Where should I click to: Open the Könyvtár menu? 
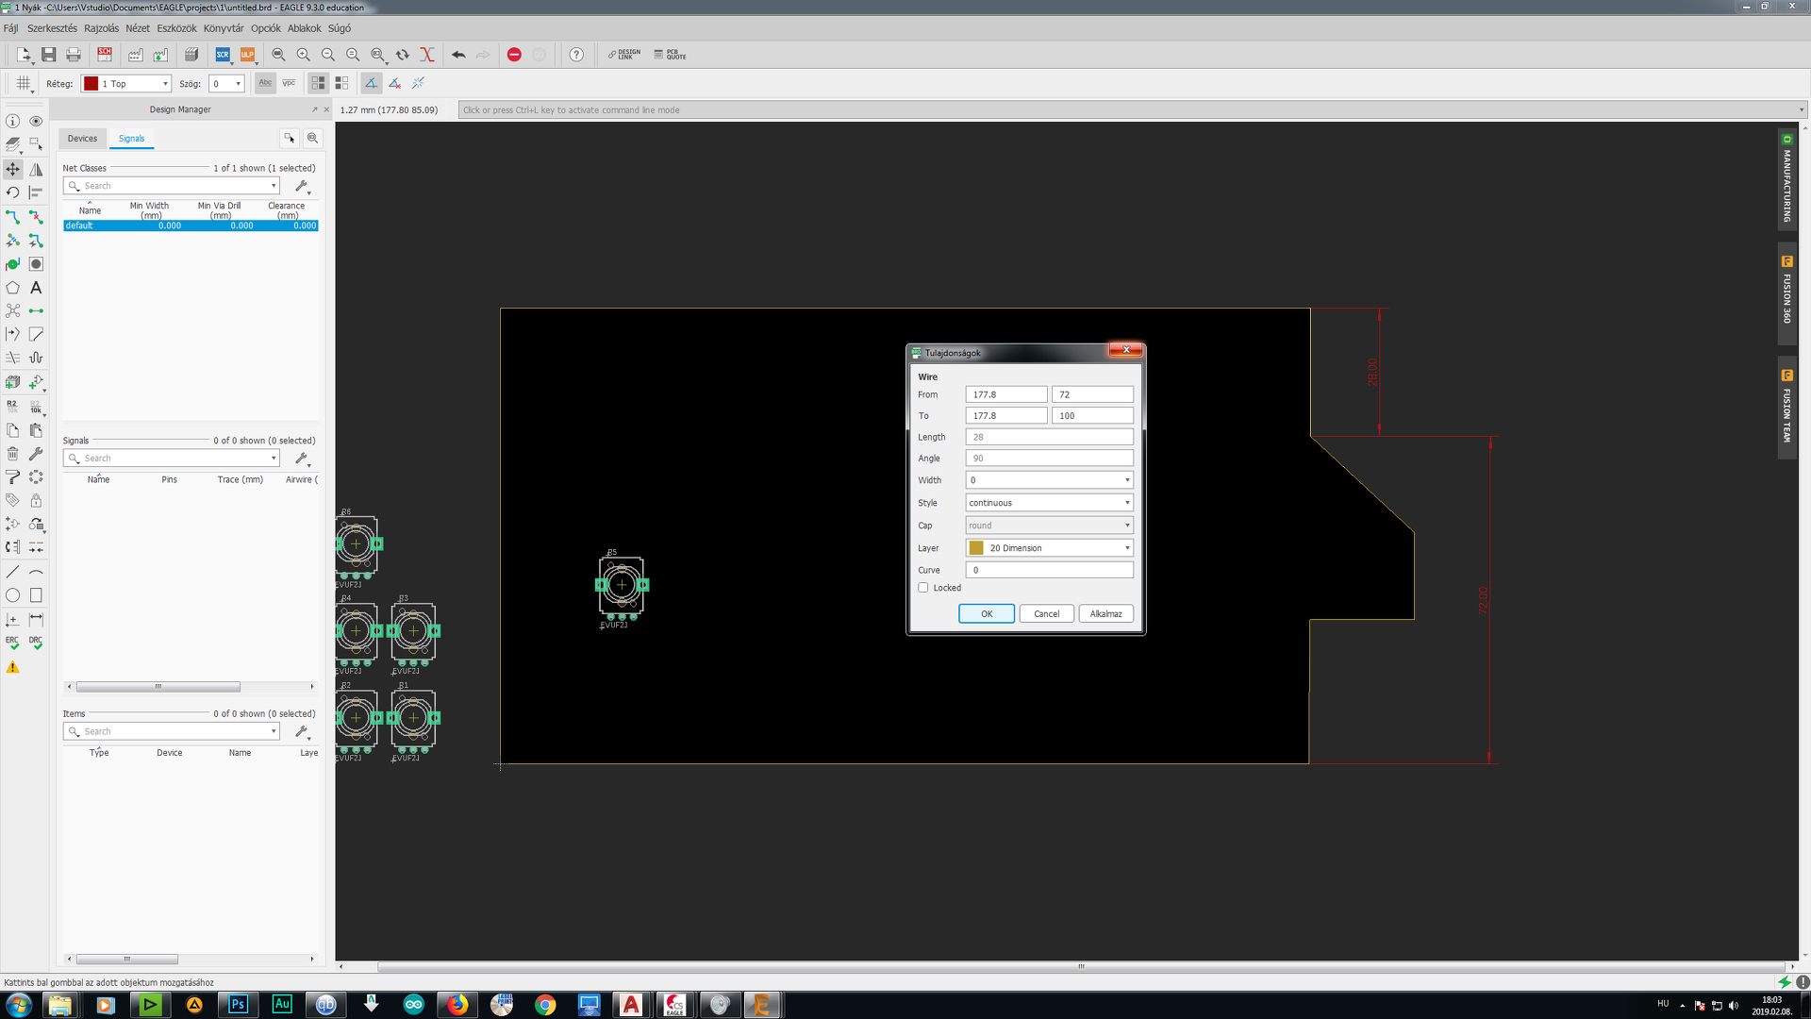coord(223,28)
